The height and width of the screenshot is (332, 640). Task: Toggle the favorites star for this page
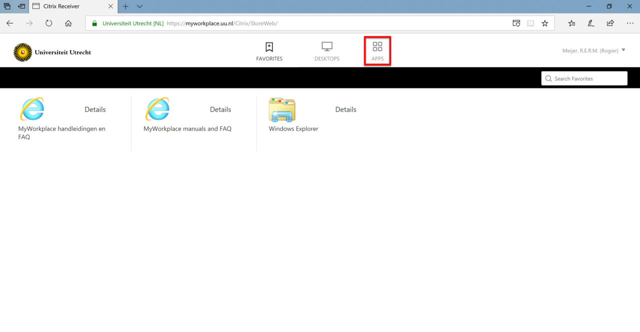pyautogui.click(x=545, y=23)
